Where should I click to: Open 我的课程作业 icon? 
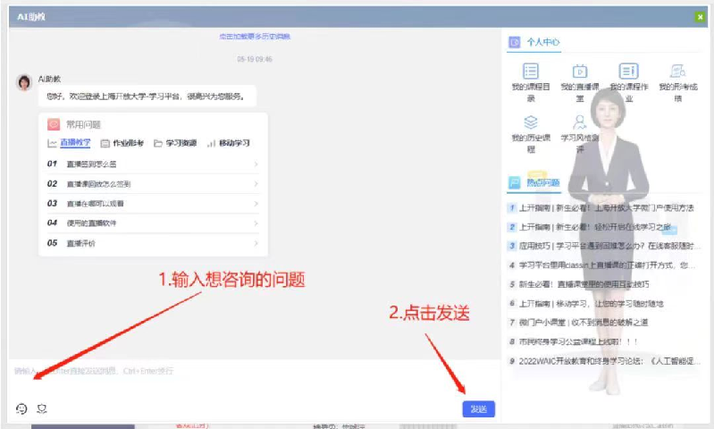(628, 71)
